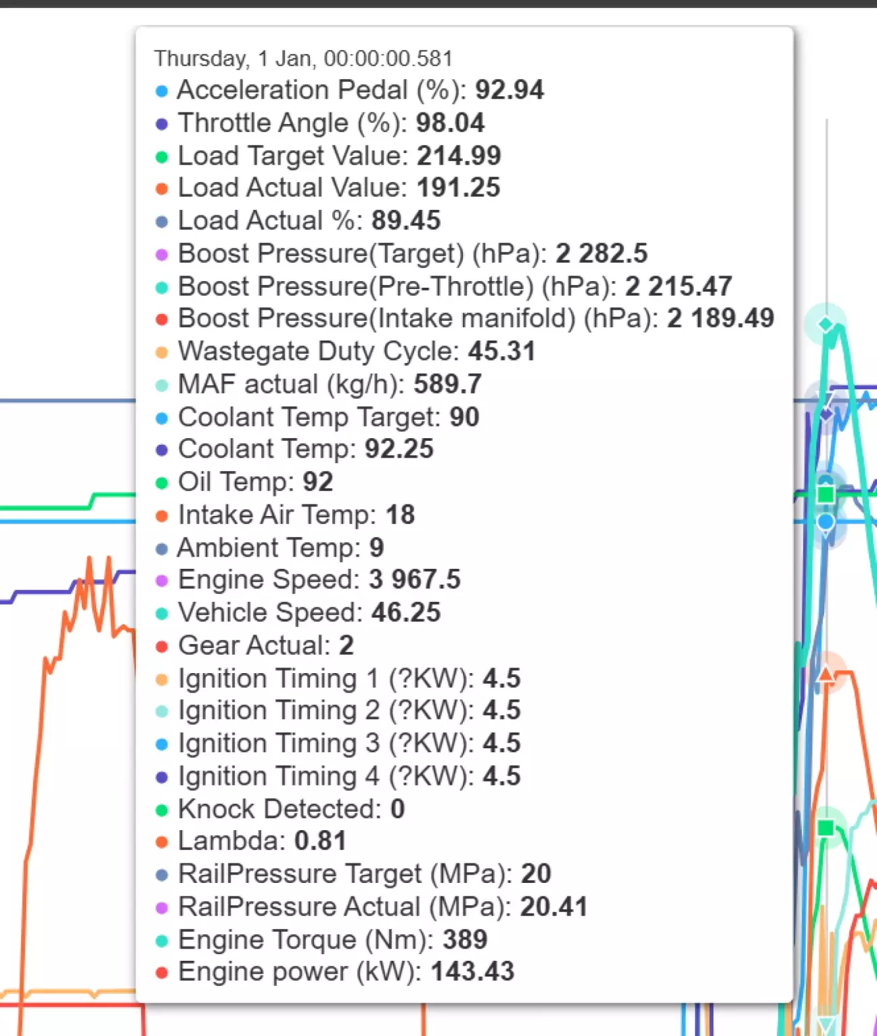Click the Coolant Temp Target entry

point(328,417)
